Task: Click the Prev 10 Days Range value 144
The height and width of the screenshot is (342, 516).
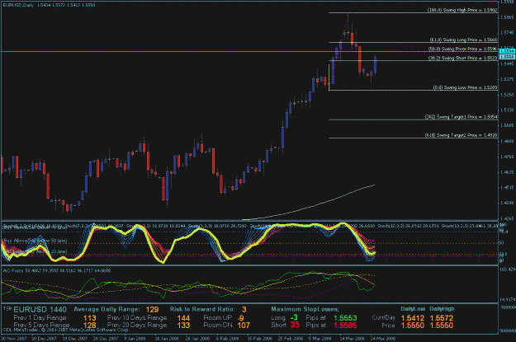Action: [183, 317]
